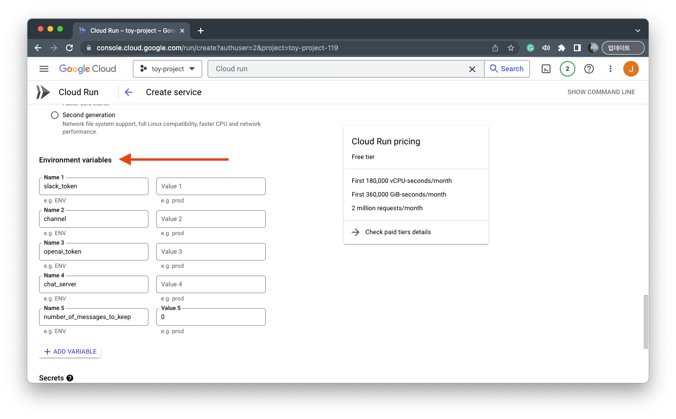
Task: Edit the Name 2 channel field
Action: (x=94, y=219)
